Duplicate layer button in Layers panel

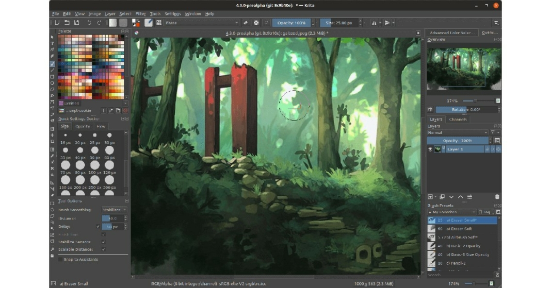tap(442, 197)
